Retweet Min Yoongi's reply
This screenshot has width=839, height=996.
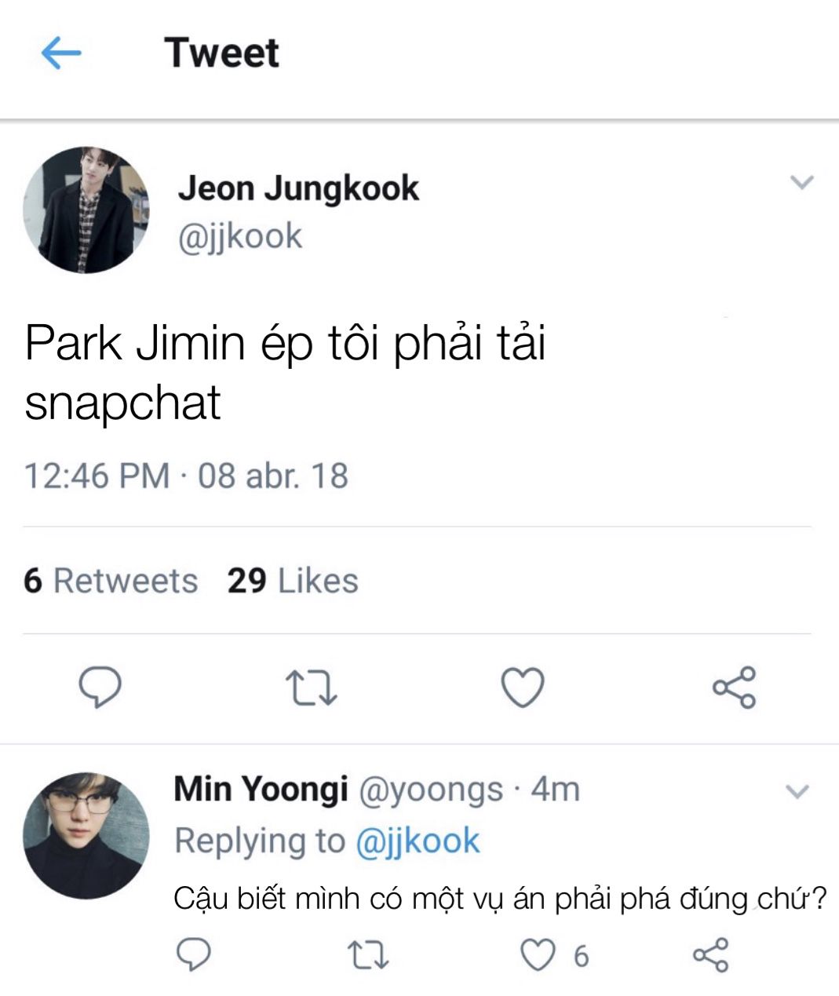[x=367, y=956]
